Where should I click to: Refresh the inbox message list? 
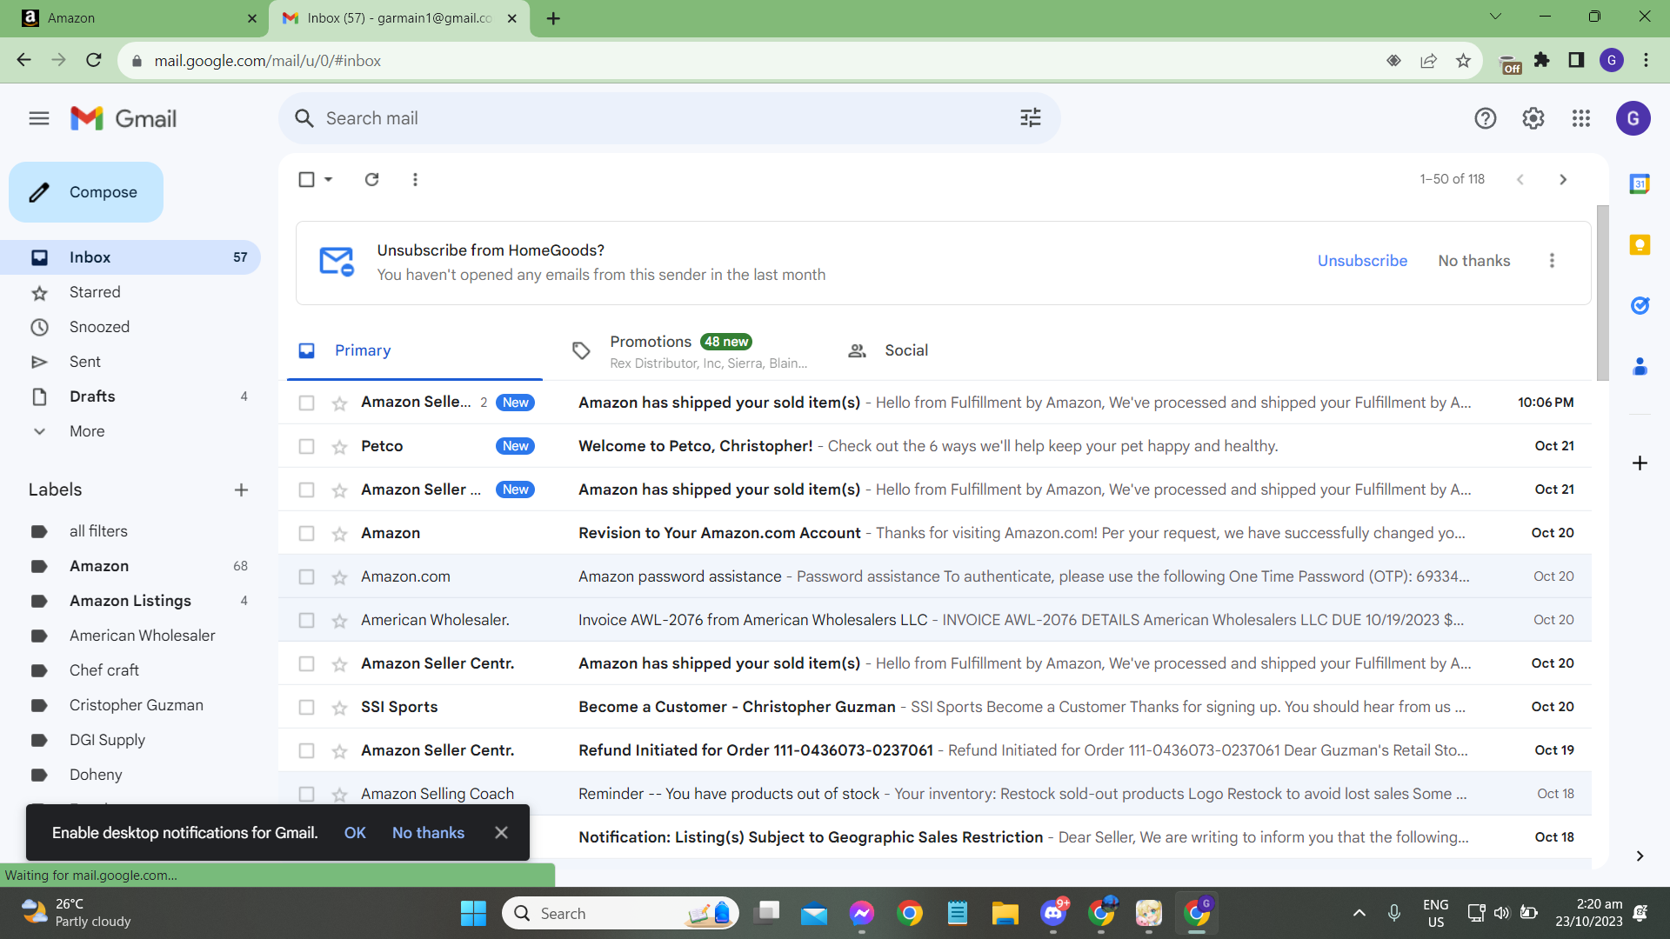(371, 179)
